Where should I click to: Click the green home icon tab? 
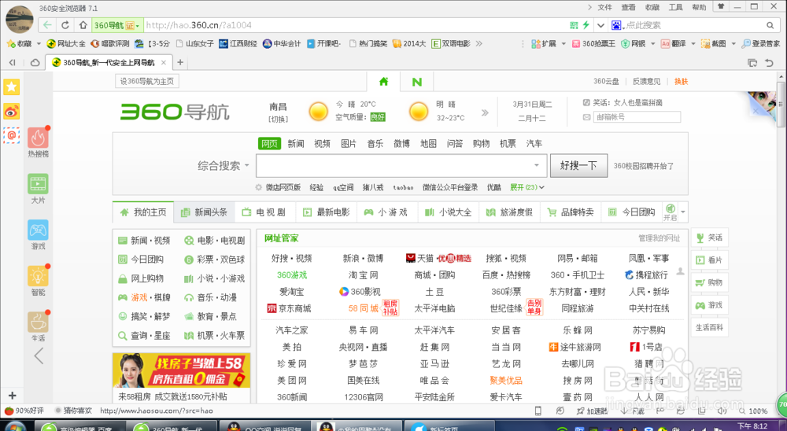[x=383, y=81]
